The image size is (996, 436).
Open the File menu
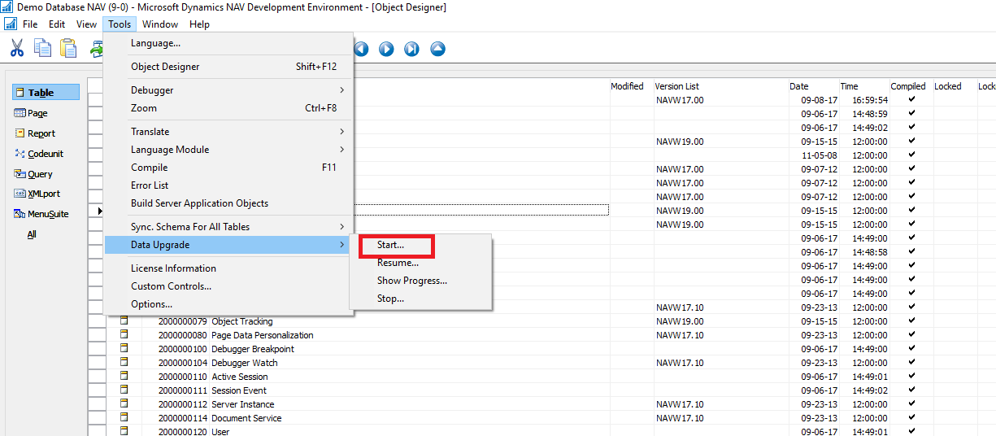[30, 24]
